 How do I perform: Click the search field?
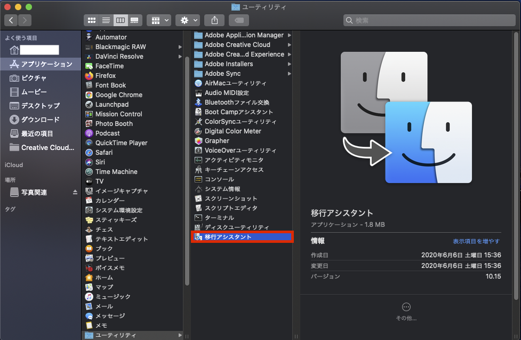click(429, 20)
